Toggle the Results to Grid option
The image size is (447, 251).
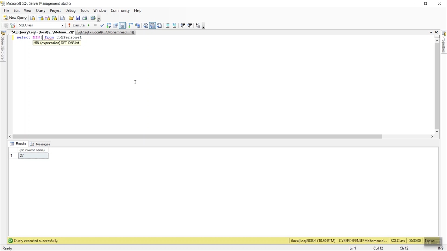(153, 25)
